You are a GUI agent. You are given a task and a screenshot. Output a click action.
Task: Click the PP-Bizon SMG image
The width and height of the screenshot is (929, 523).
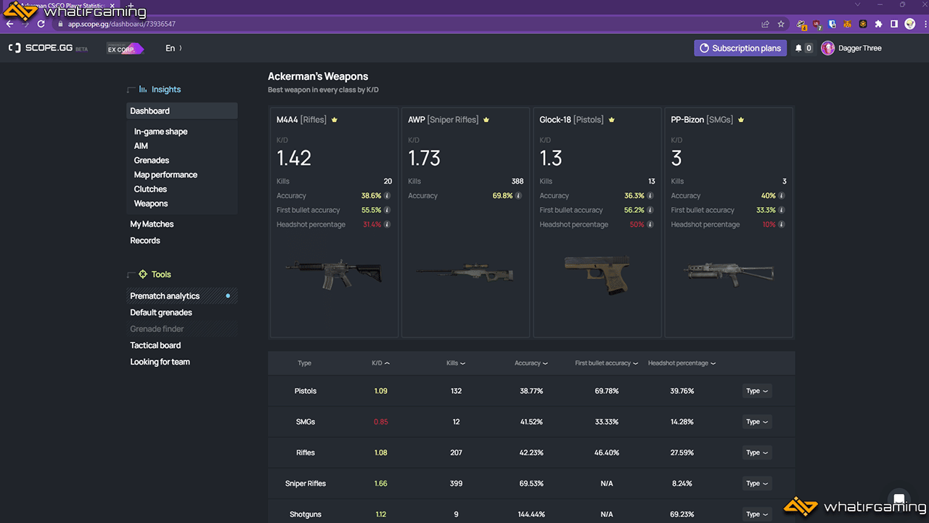pos(729,273)
